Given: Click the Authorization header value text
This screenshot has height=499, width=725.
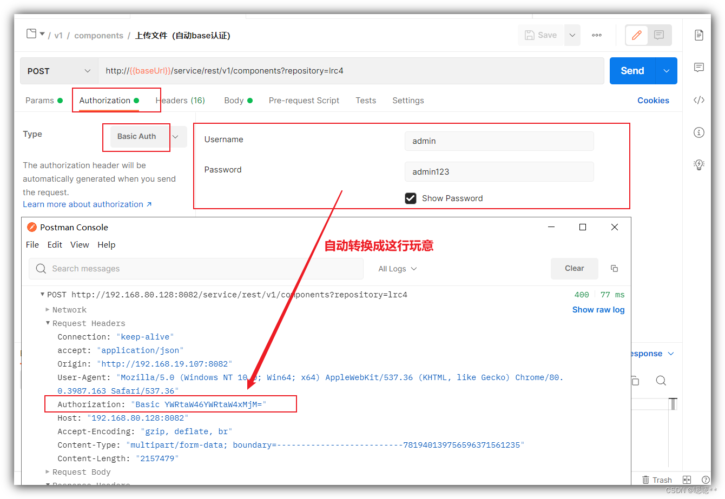Looking at the screenshot, I should point(199,404).
